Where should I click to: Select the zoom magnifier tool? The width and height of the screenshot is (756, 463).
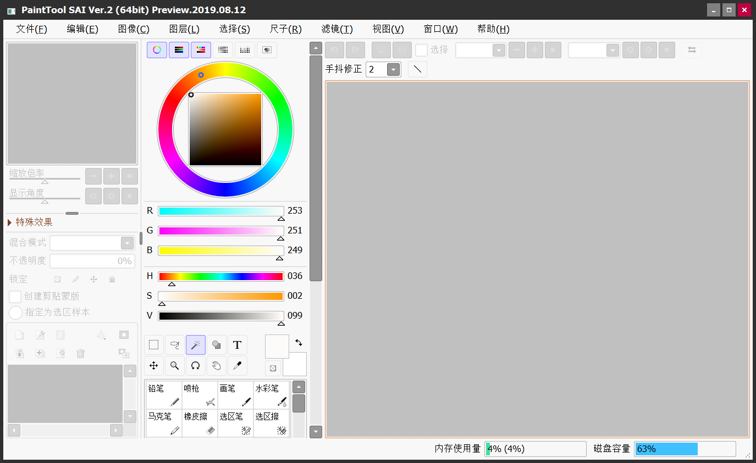point(175,366)
